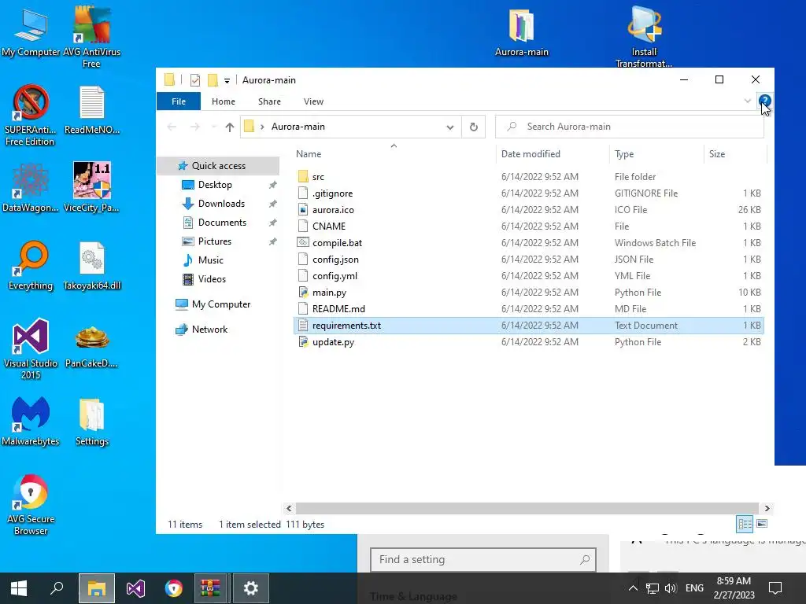Show hidden system tray icons
Image resolution: width=806 pixels, height=604 pixels.
pyautogui.click(x=633, y=588)
